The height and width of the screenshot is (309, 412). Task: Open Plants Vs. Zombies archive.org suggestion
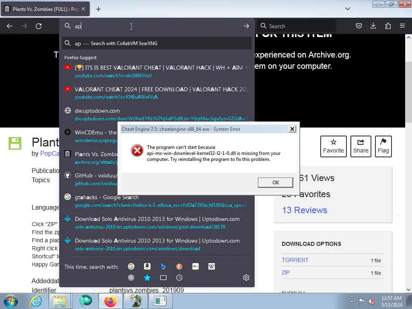(x=90, y=158)
